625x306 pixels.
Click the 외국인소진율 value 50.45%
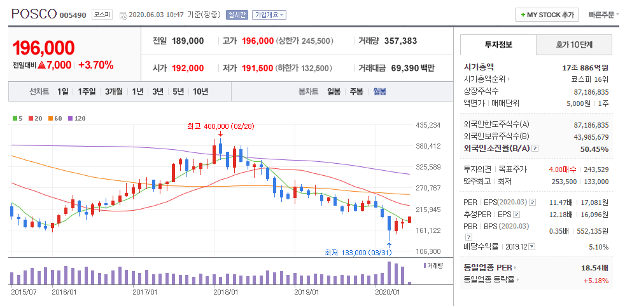click(x=595, y=149)
